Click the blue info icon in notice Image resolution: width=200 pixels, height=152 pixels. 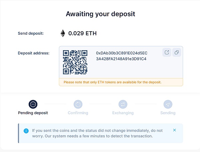pos(26,131)
